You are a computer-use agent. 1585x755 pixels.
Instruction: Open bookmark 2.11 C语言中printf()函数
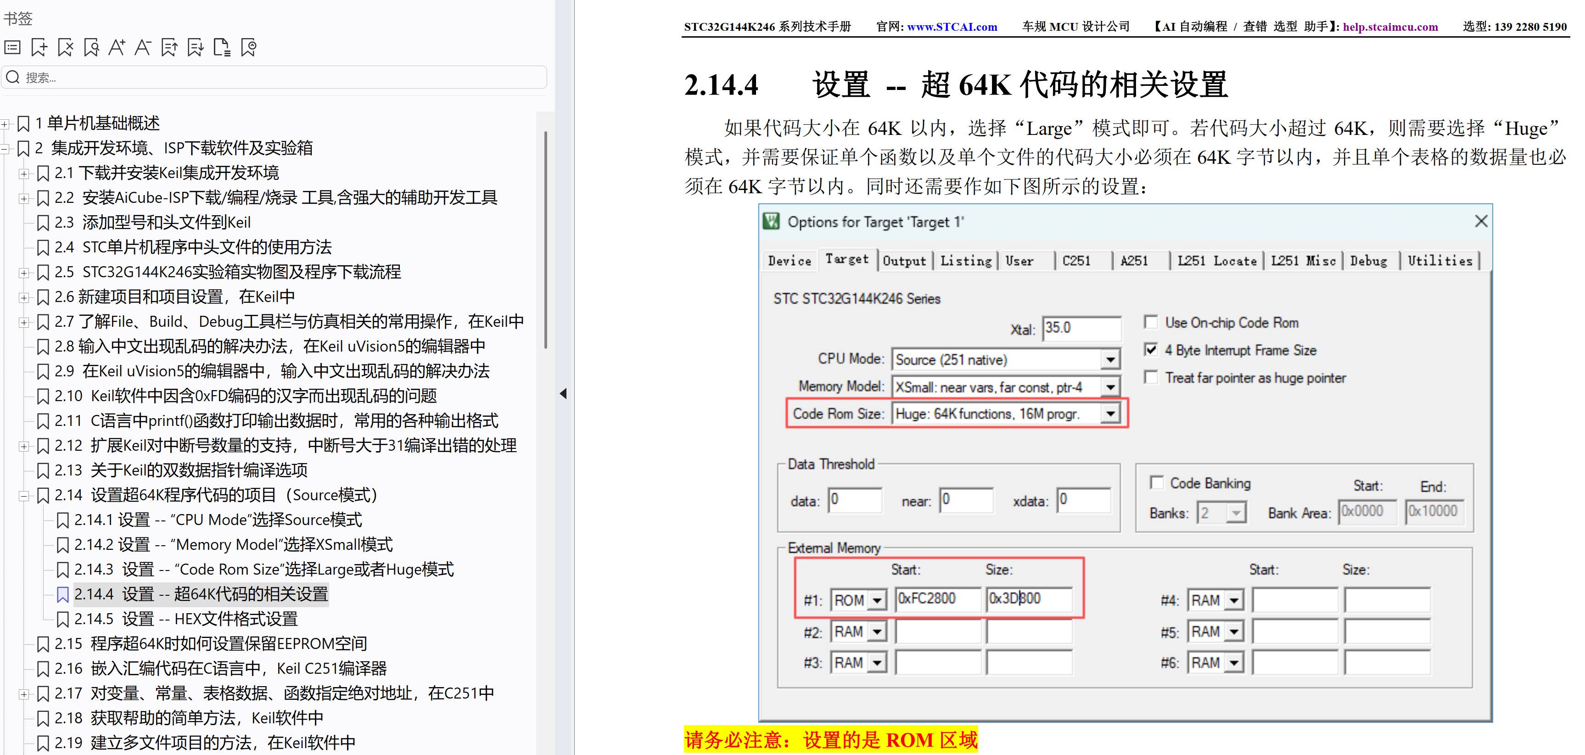click(x=276, y=421)
